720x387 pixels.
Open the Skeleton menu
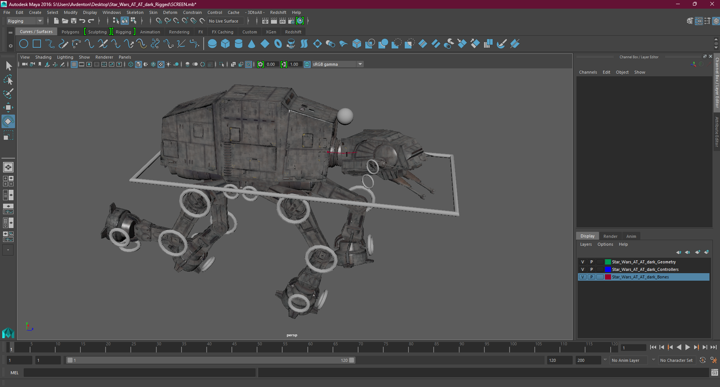pos(135,12)
